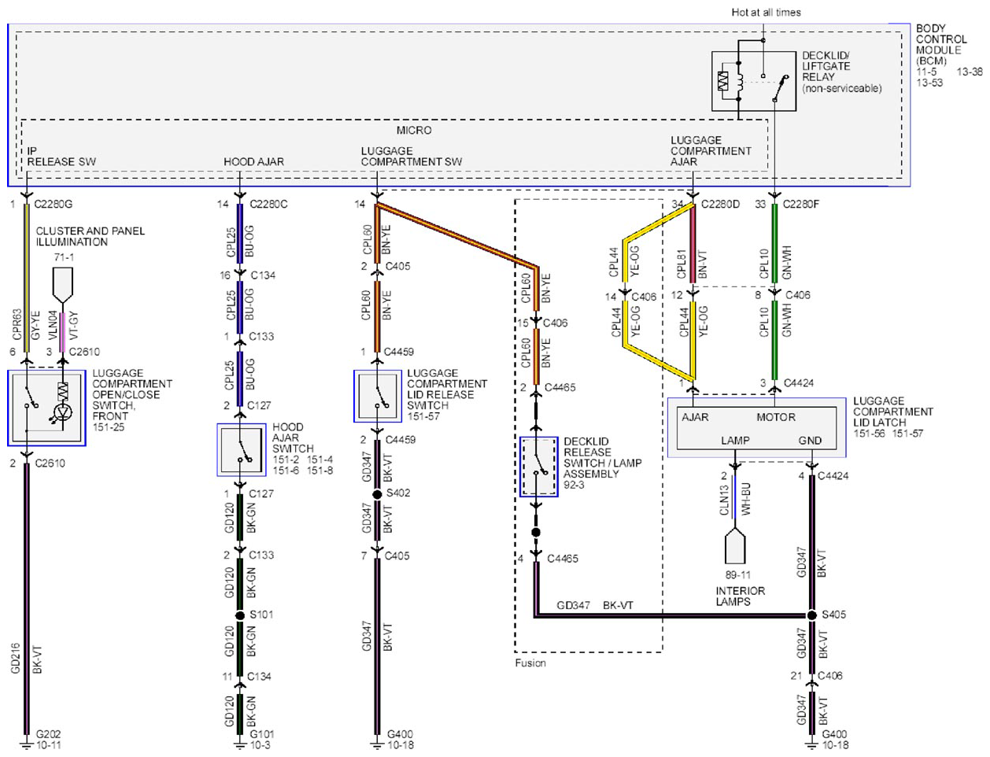
Task: Select the Hood Ajar Switch symbol
Action: tap(242, 450)
